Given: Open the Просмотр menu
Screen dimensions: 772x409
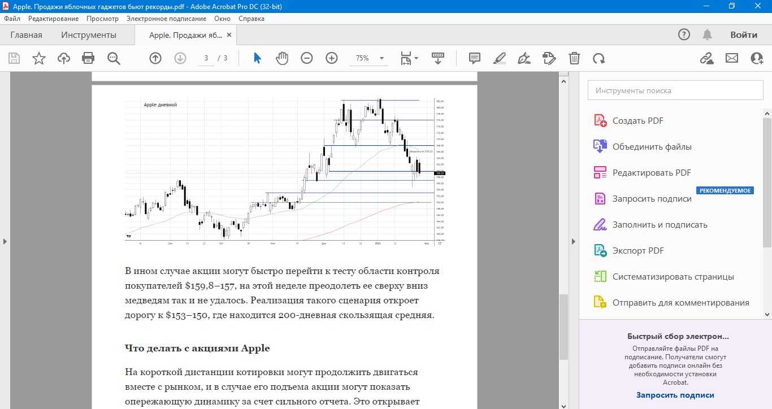Looking at the screenshot, I should [102, 19].
